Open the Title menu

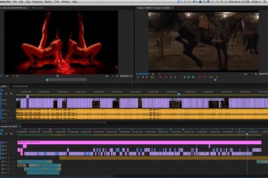pos(57,2)
